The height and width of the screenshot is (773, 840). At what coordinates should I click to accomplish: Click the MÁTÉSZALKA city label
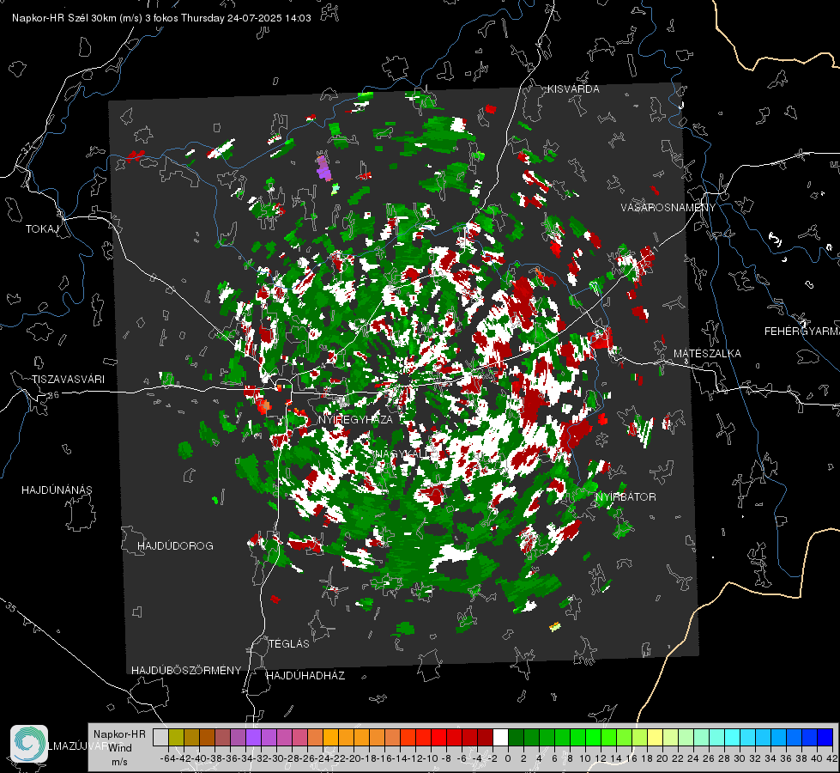tap(707, 354)
